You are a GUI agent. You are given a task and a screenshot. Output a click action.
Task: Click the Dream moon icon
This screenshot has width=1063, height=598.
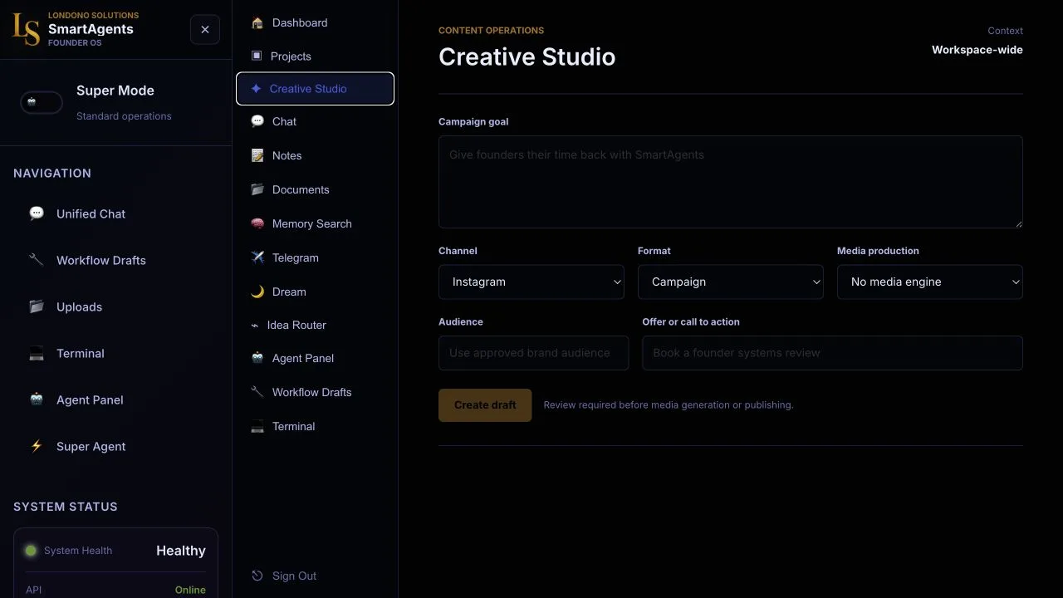coord(257,292)
